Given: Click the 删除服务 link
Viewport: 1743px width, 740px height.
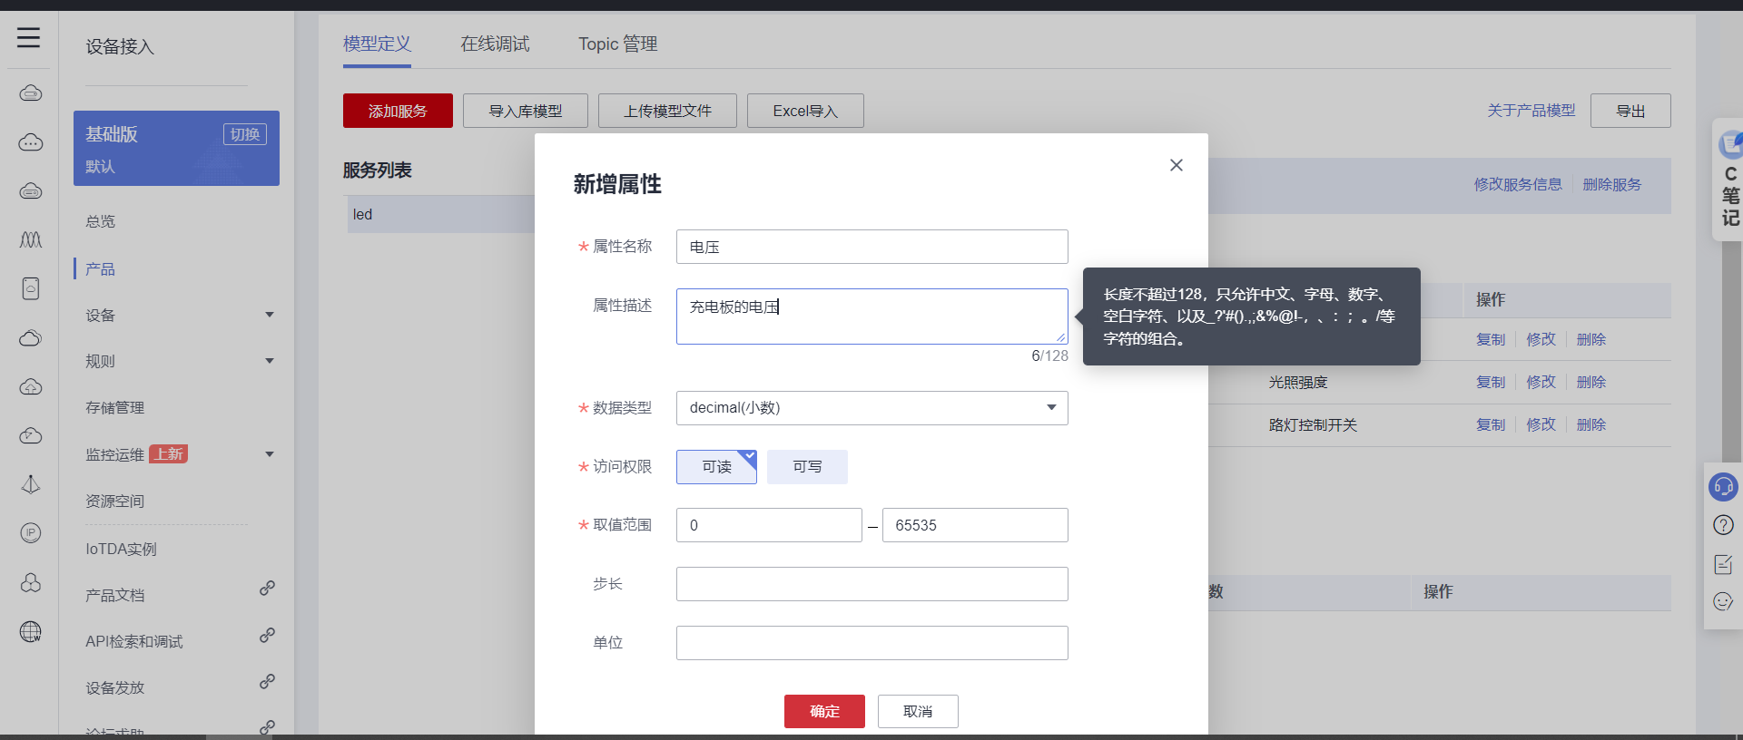Looking at the screenshot, I should pos(1612,185).
